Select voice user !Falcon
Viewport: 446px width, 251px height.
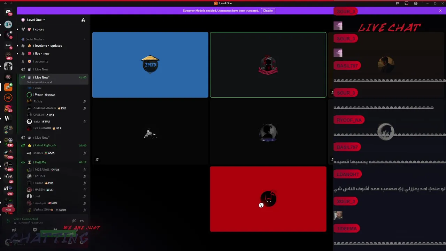click(57, 183)
